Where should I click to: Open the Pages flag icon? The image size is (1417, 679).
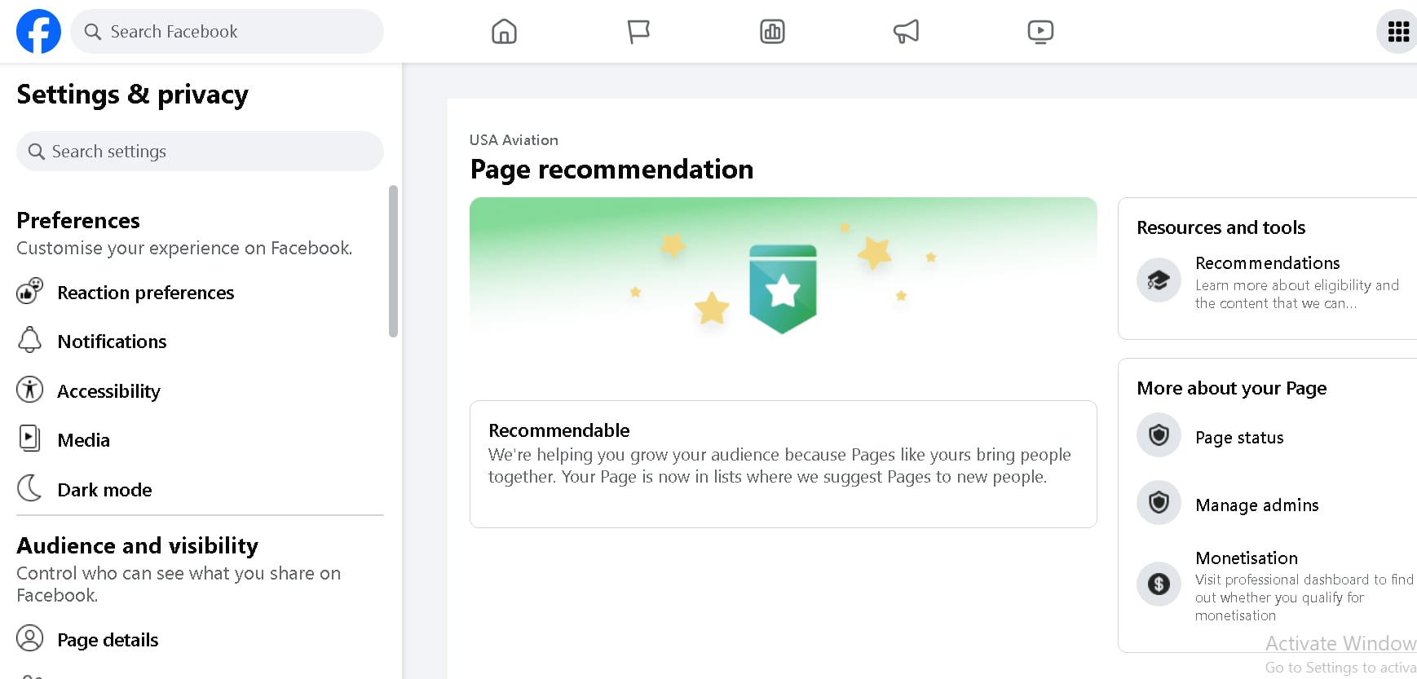click(638, 32)
